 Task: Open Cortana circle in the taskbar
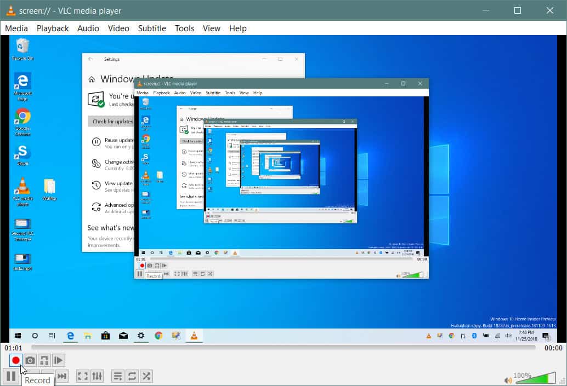click(x=35, y=336)
